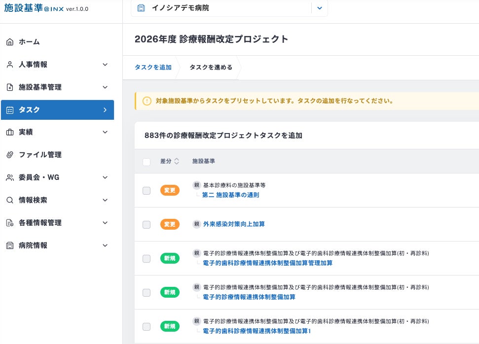Toggle the select-all checkbox in table header
The height and width of the screenshot is (344, 479).
pyautogui.click(x=147, y=162)
